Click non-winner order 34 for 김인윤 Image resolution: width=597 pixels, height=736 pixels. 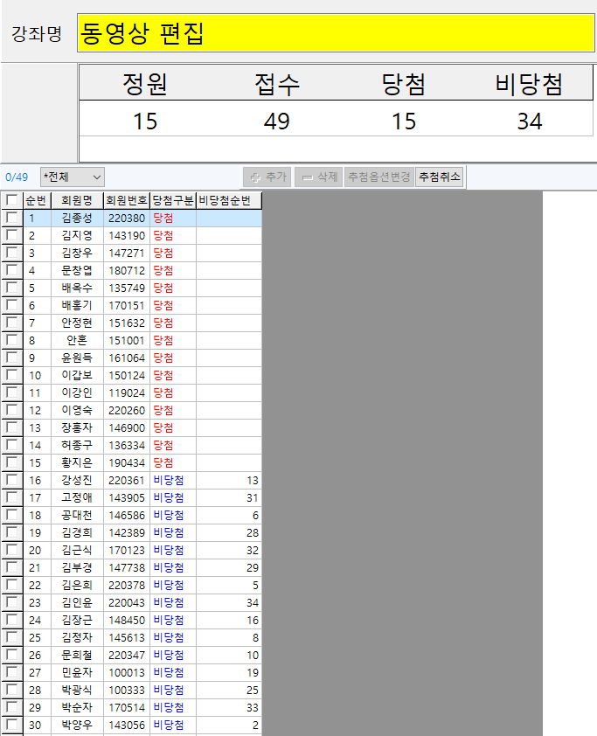[x=253, y=602]
